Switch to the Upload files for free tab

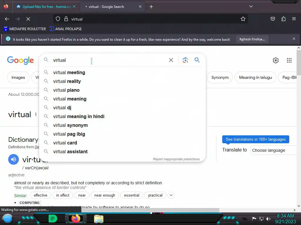[46, 7]
